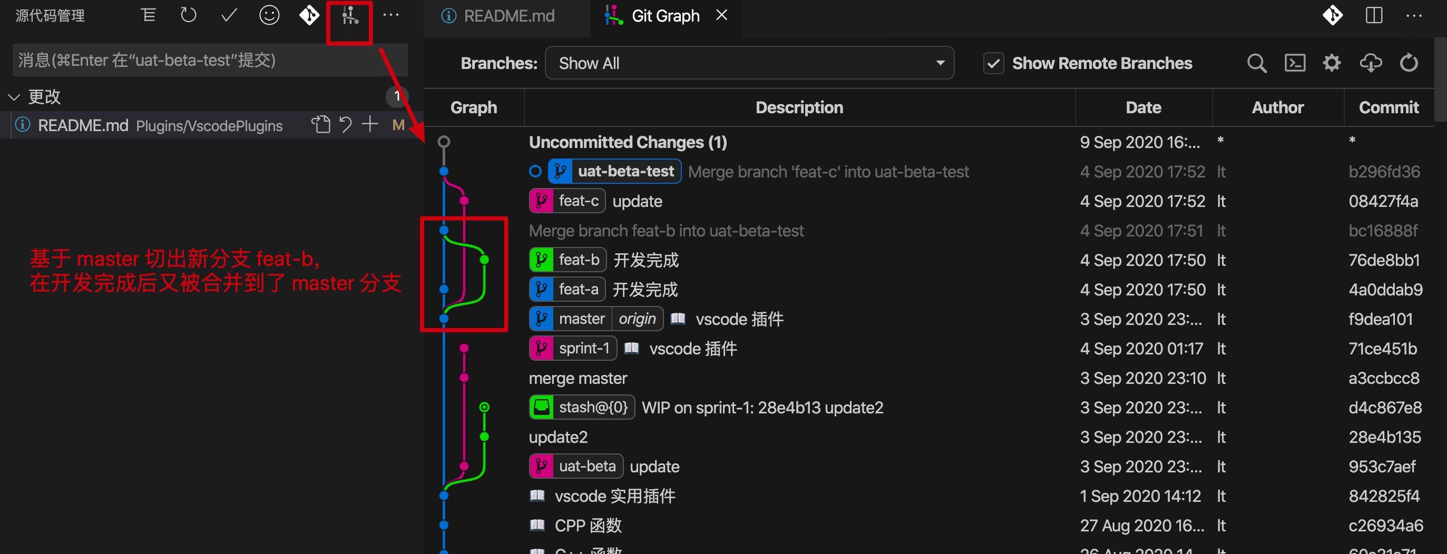Screen dimensions: 1447x554
Task: Toggle Show Remote Branches checkbox
Action: pyautogui.click(x=993, y=63)
